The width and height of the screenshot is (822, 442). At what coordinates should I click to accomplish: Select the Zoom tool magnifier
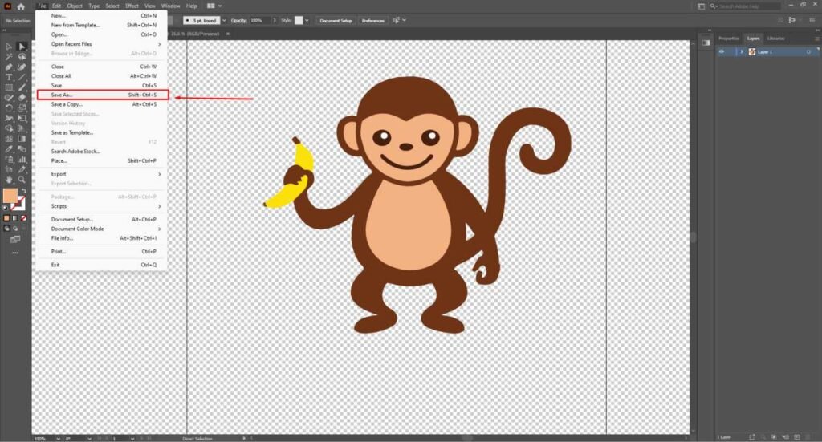(x=22, y=180)
